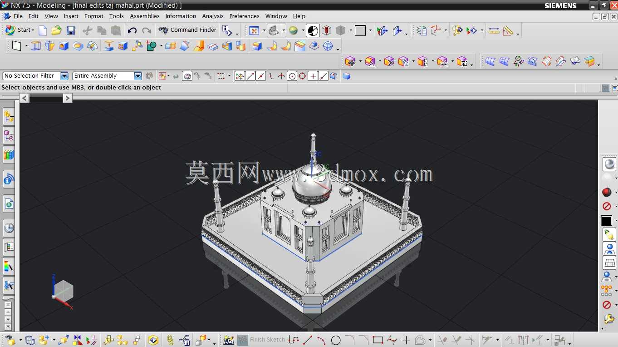Click the Fit view icon

point(254,30)
